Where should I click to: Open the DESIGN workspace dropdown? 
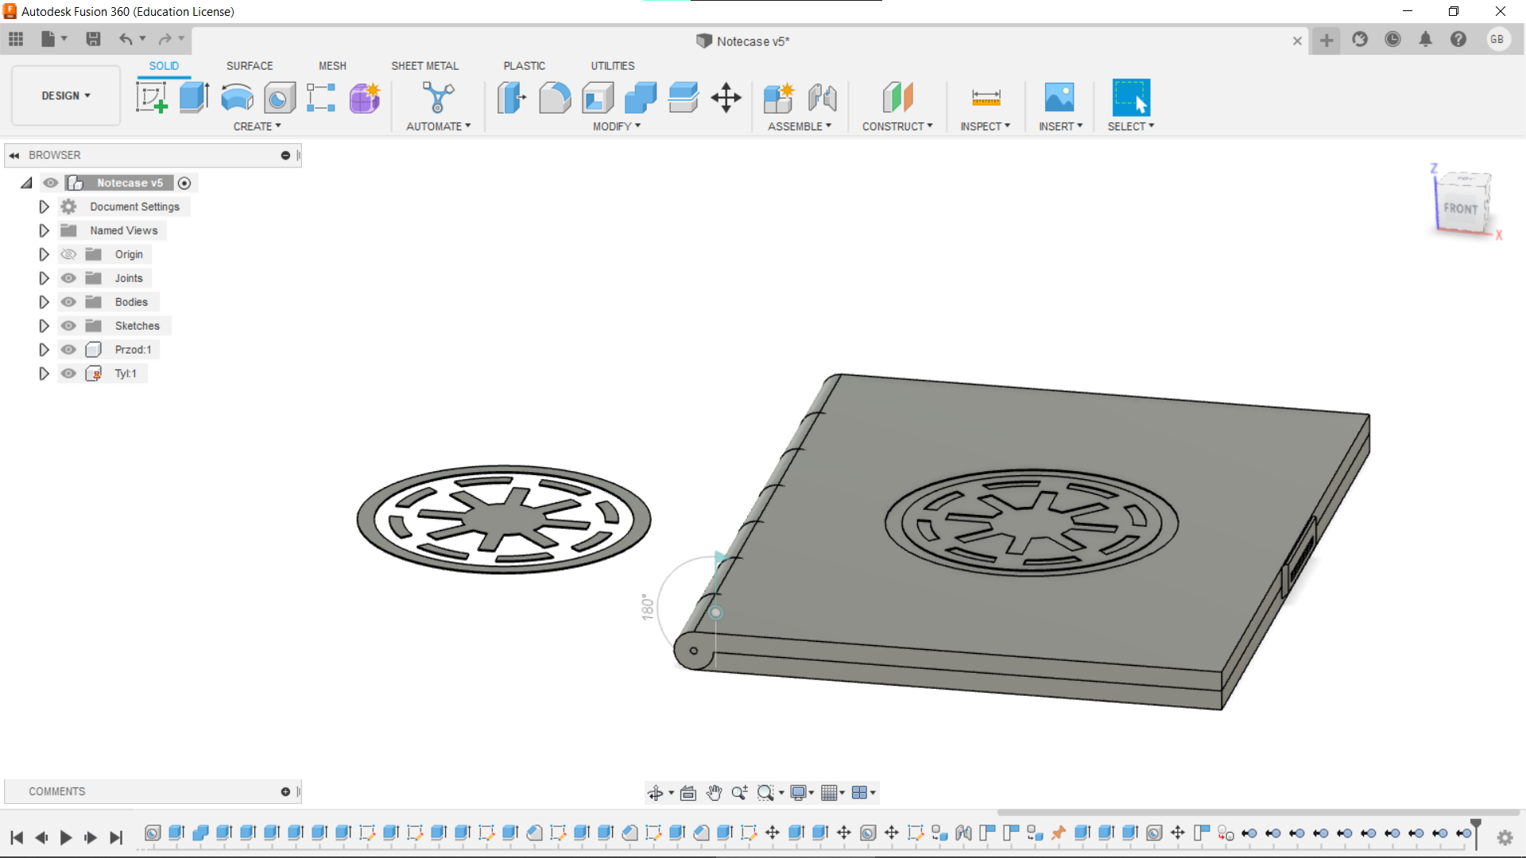(x=65, y=95)
